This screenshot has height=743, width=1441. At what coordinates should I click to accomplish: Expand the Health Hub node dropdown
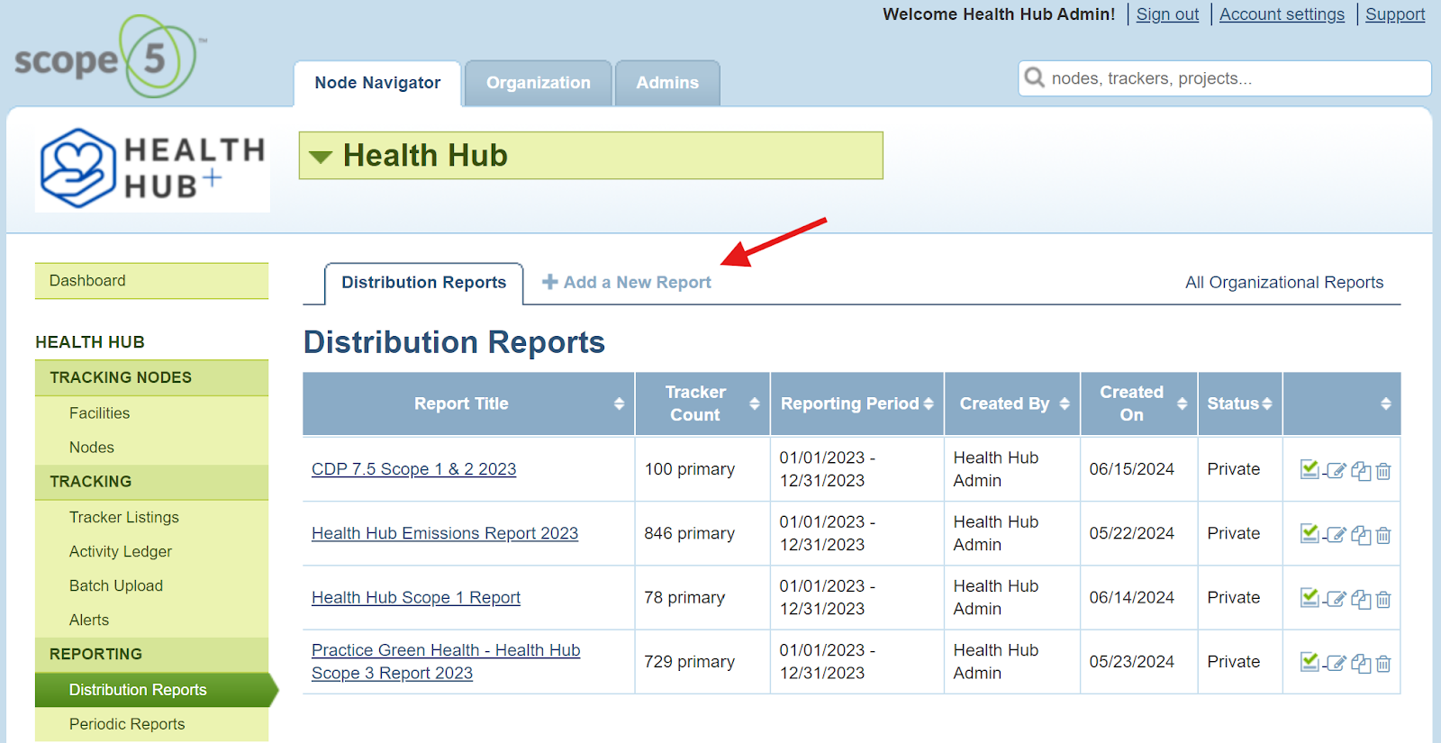click(321, 156)
